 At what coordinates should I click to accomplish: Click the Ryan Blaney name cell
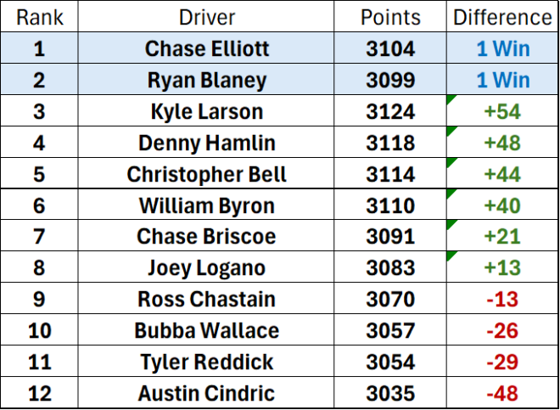point(206,80)
